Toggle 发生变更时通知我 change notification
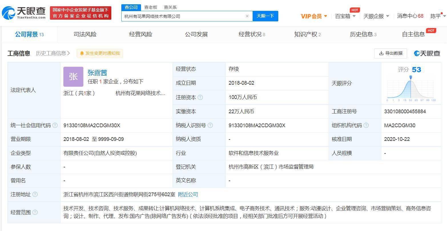The height and width of the screenshot is (231, 447). pyautogui.click(x=100, y=53)
